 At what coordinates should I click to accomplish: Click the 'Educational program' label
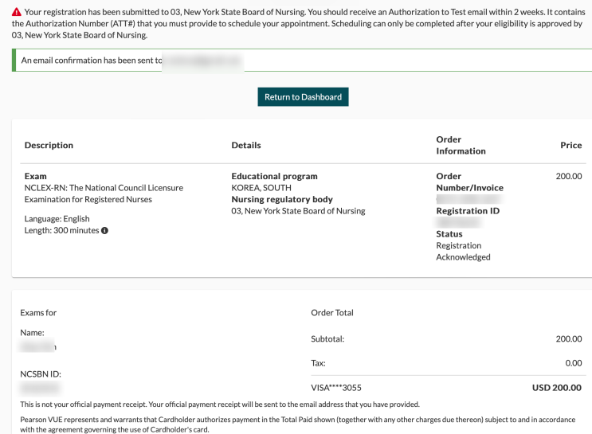(274, 176)
